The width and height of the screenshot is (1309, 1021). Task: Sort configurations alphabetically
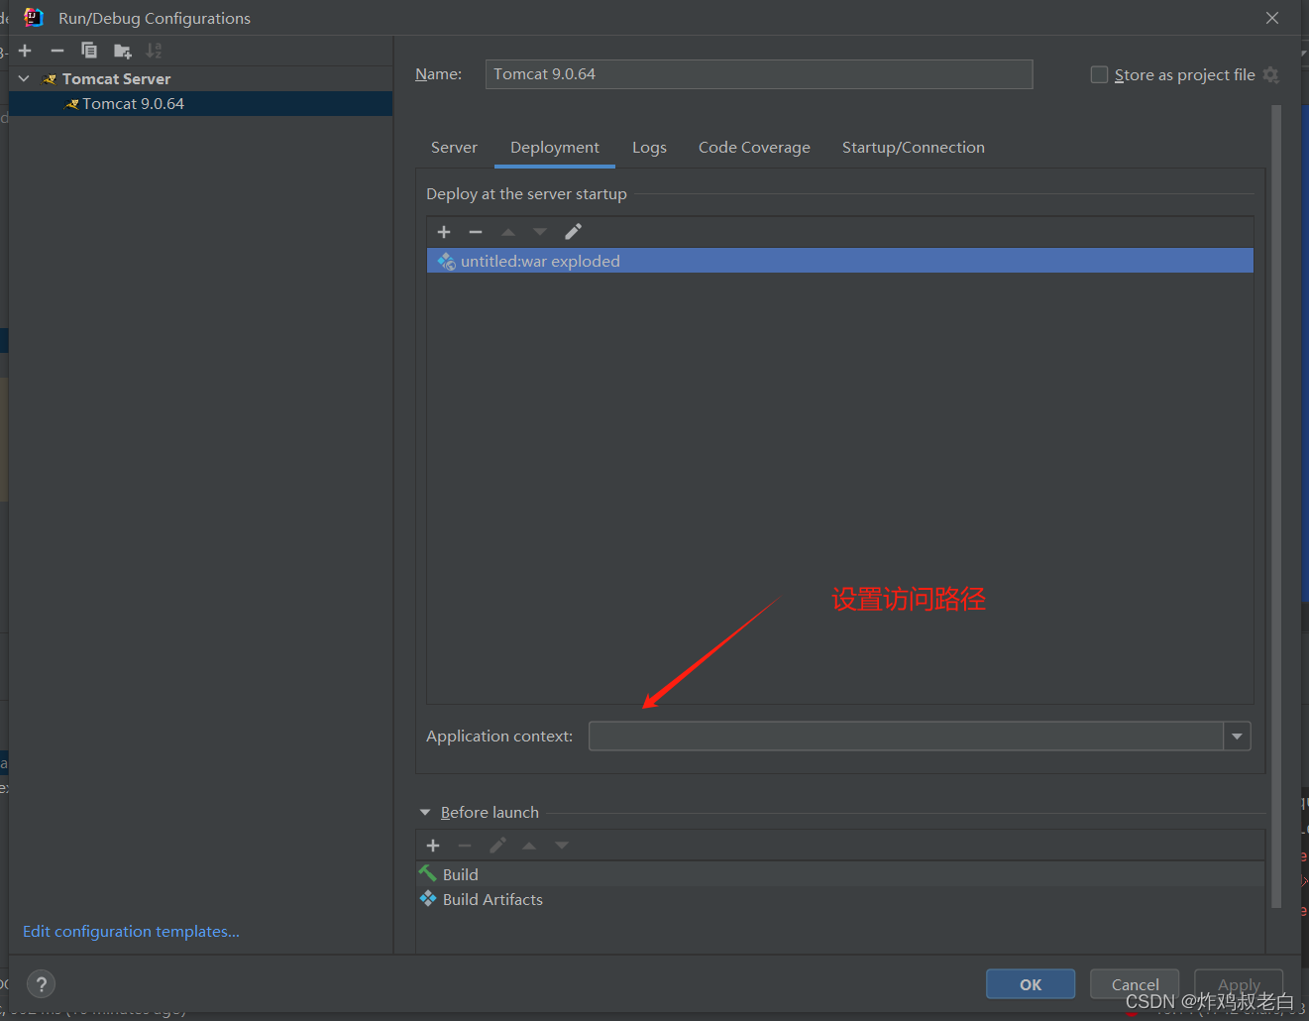pyautogui.click(x=154, y=51)
